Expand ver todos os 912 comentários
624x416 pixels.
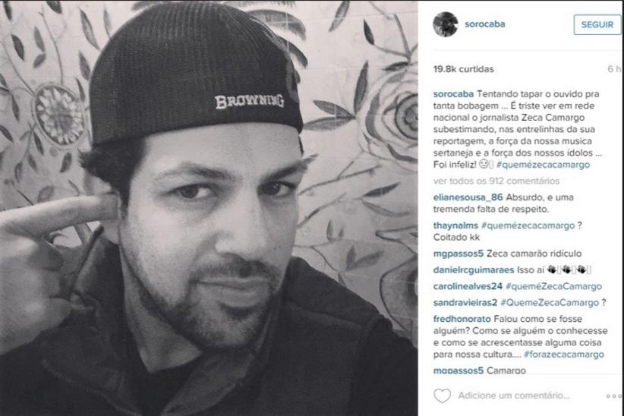click(x=496, y=181)
